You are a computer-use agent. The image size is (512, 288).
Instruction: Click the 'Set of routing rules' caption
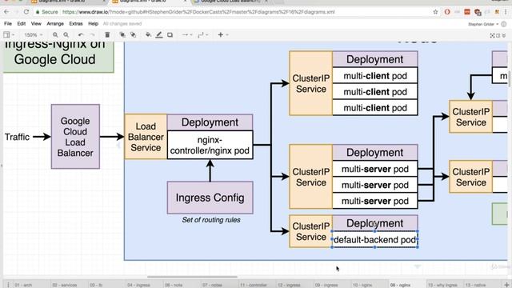211,220
